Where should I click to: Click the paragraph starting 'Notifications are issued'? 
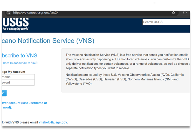(125, 79)
